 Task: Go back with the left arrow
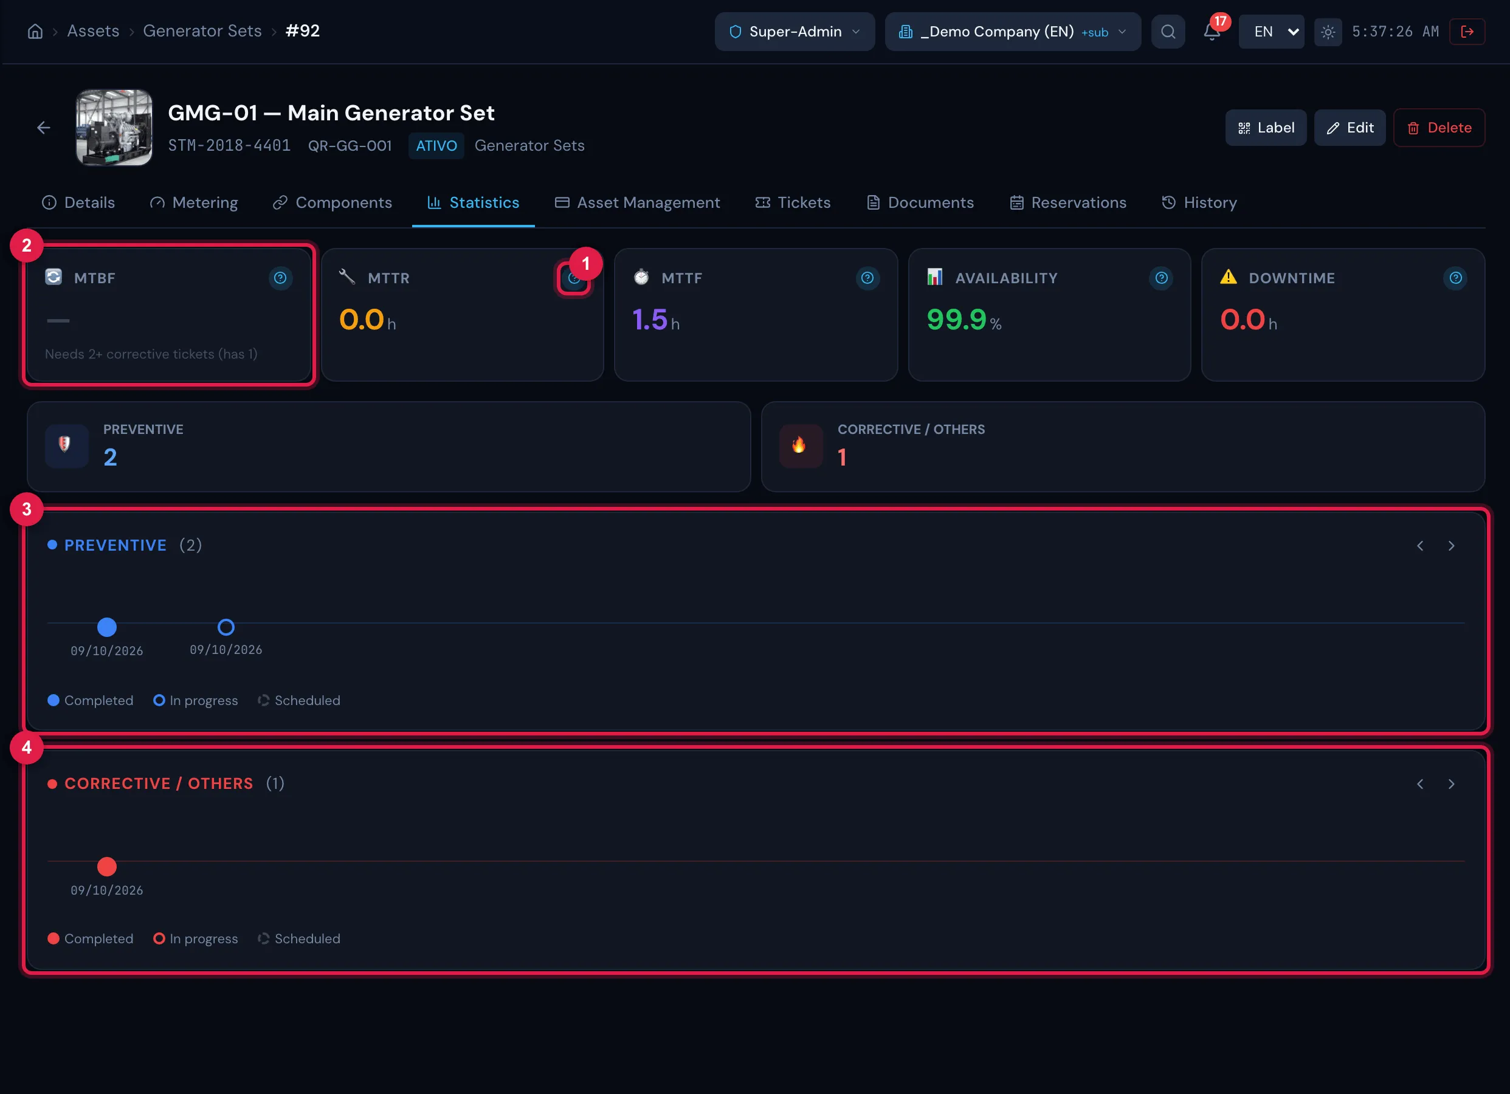(44, 127)
